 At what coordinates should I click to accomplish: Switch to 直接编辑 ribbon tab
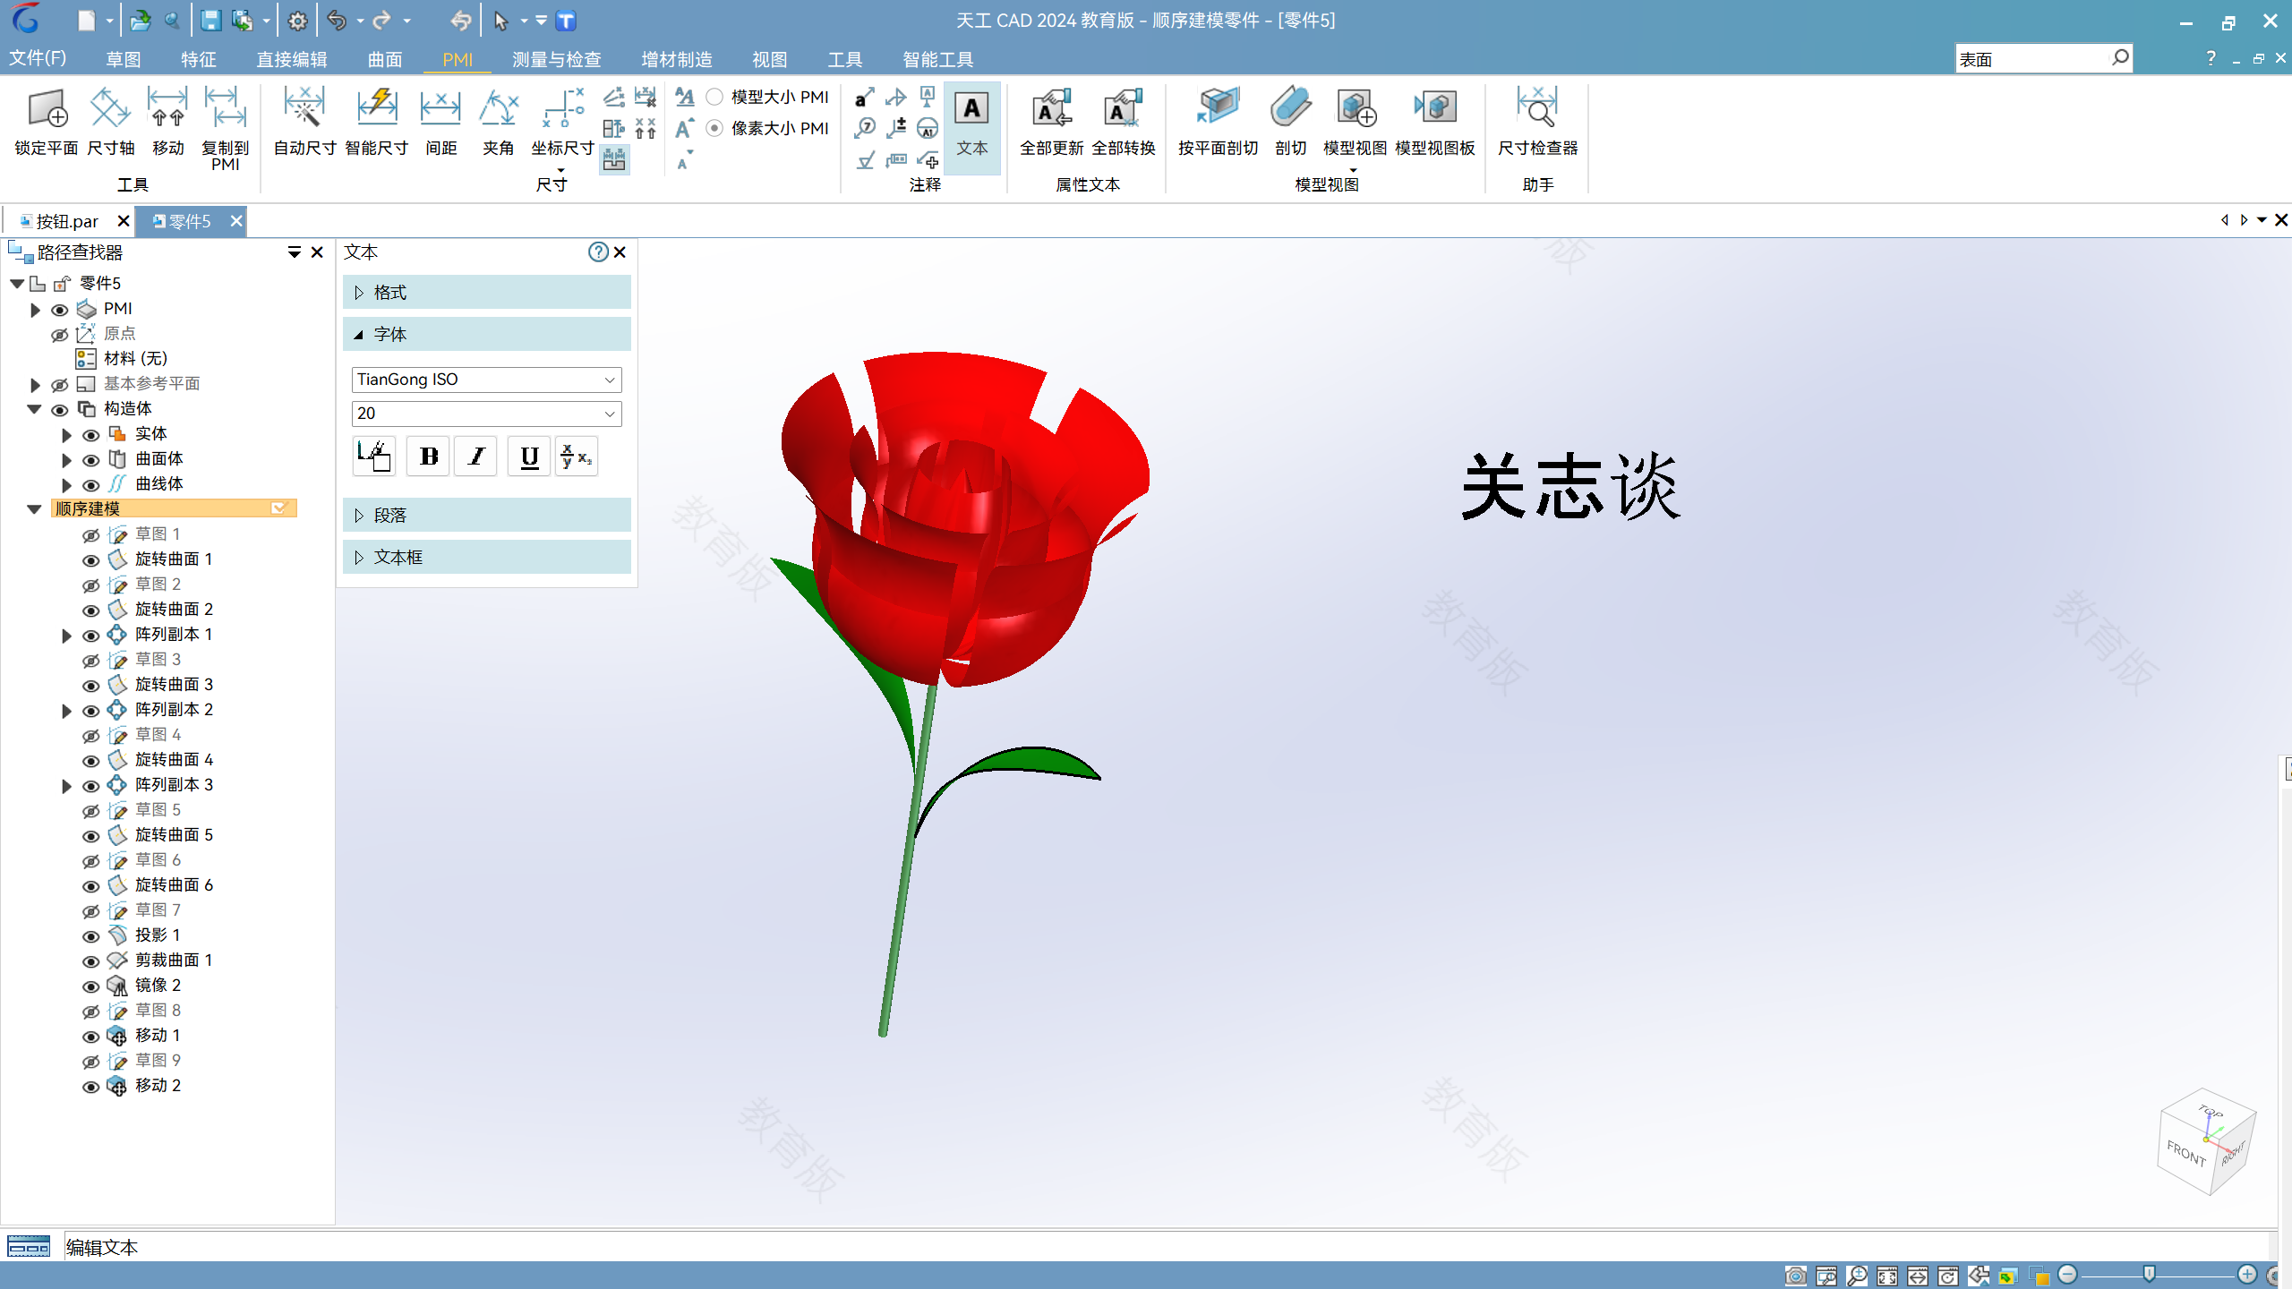coord(292,59)
